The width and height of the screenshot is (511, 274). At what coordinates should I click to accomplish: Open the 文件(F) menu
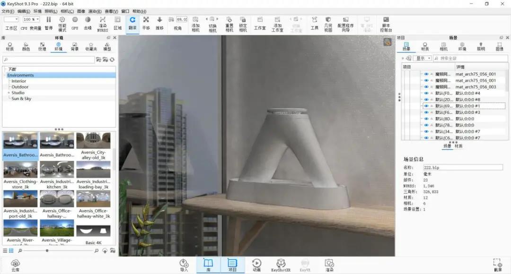(8, 11)
